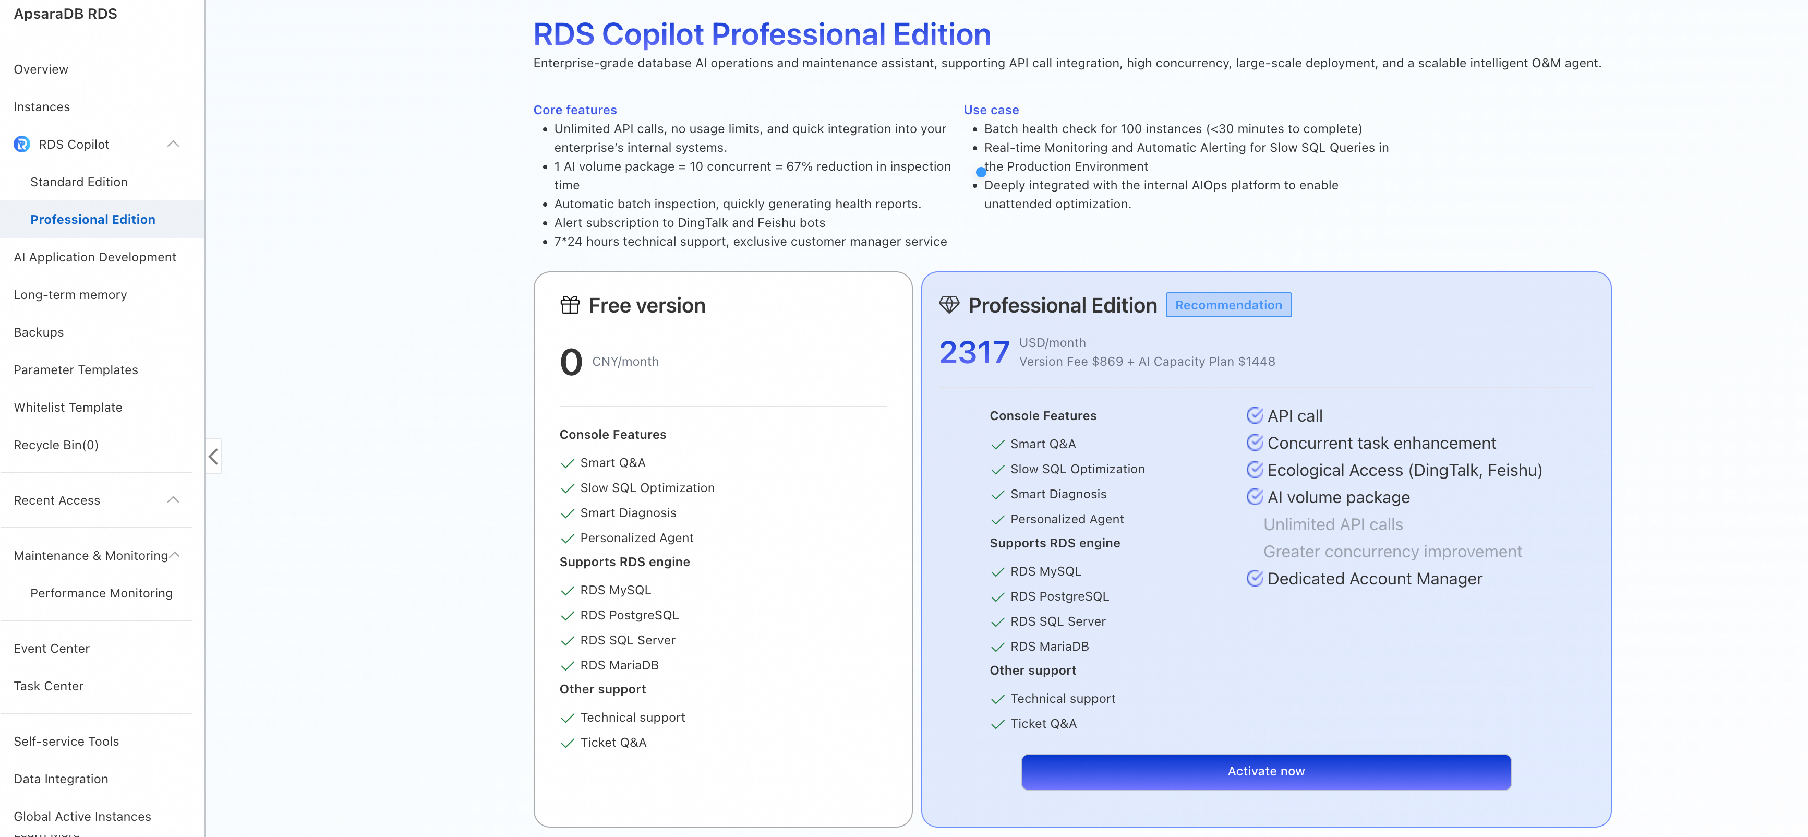This screenshot has height=837, width=1808.
Task: Click the 2317 price figure
Action: (974, 352)
